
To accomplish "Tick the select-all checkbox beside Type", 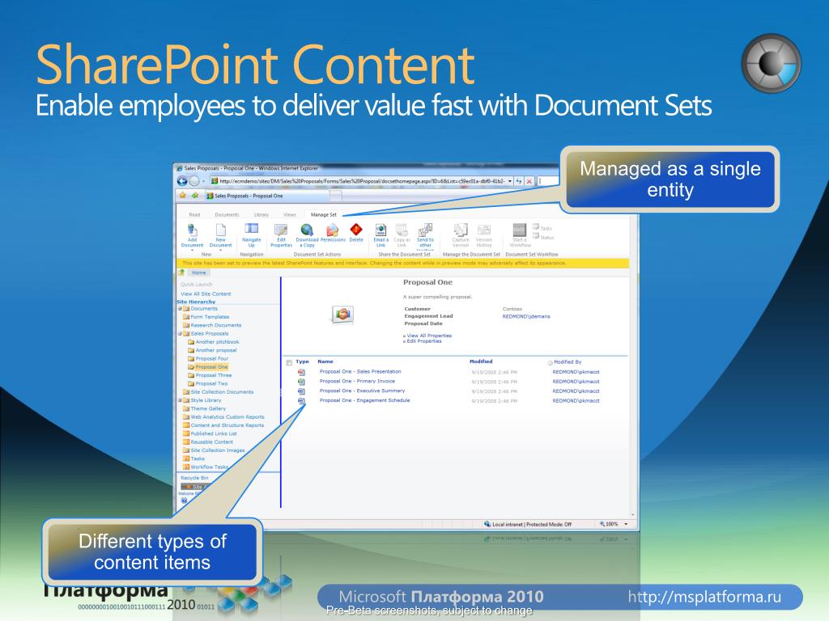I will (289, 362).
